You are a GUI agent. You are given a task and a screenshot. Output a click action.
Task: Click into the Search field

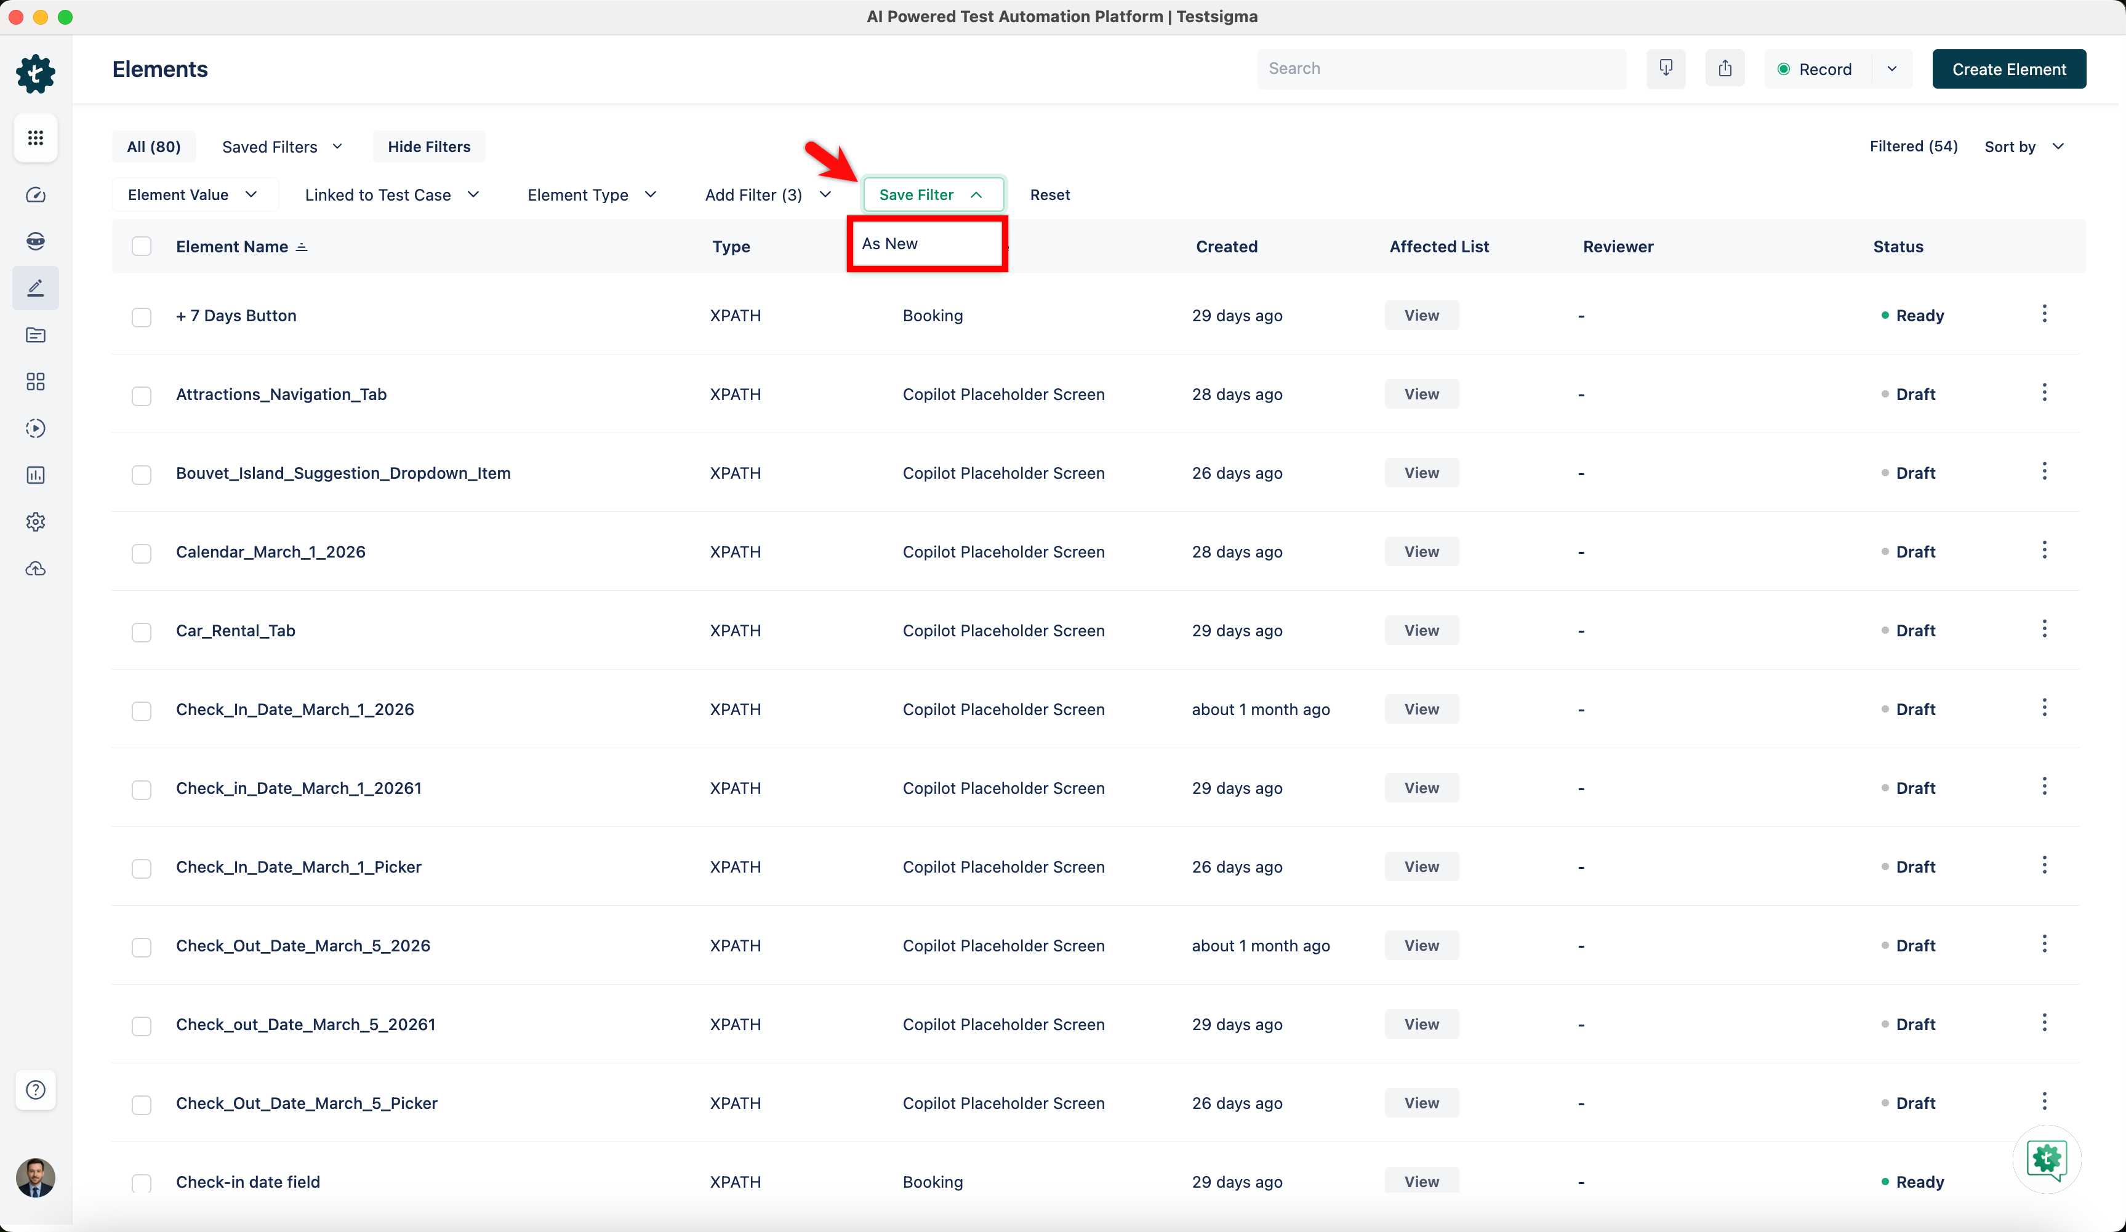(x=1440, y=68)
